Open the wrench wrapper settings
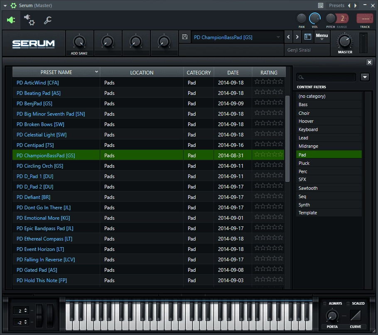Screen dimensions: 378x335 pyautogui.click(x=47, y=20)
